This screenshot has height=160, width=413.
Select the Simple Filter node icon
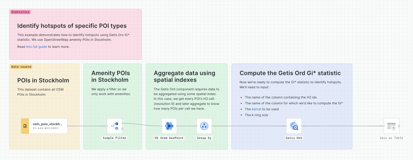(115, 126)
